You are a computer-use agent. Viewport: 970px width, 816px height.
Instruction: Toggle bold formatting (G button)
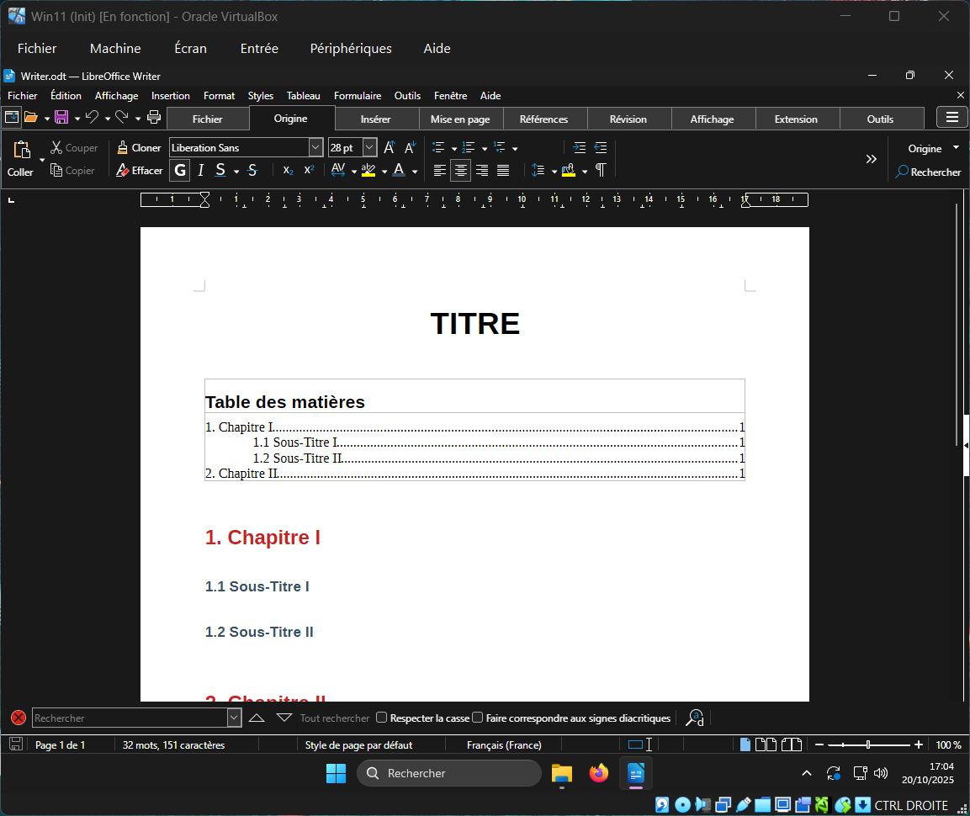point(179,171)
